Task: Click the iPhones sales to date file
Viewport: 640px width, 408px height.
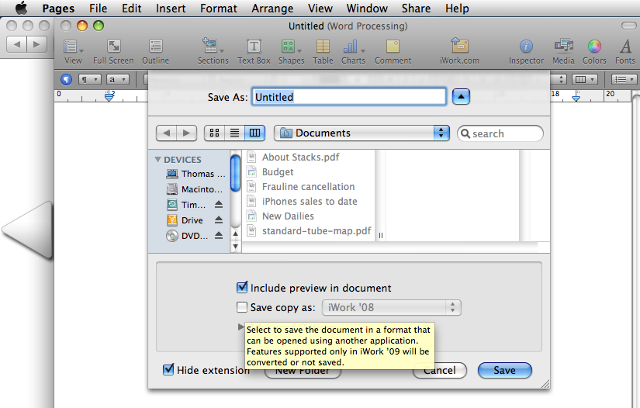Action: (x=302, y=201)
